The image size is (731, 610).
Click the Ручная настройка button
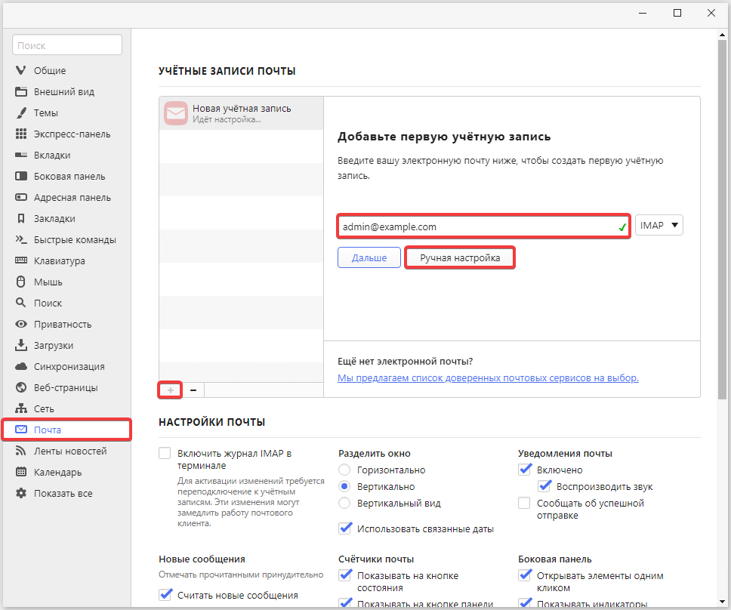click(x=460, y=257)
